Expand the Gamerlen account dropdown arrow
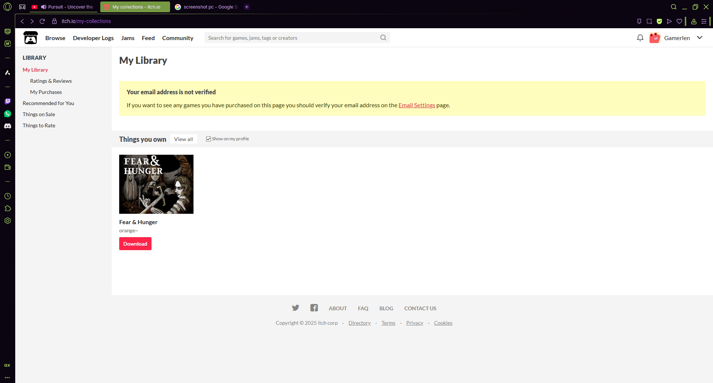 pyautogui.click(x=700, y=37)
